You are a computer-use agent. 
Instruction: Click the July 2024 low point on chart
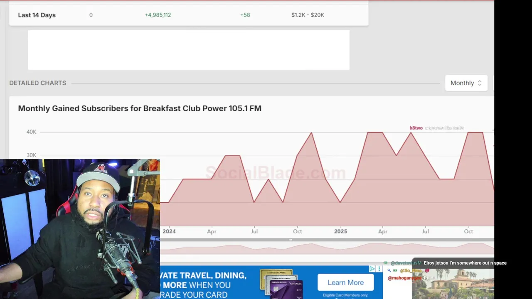(254, 202)
